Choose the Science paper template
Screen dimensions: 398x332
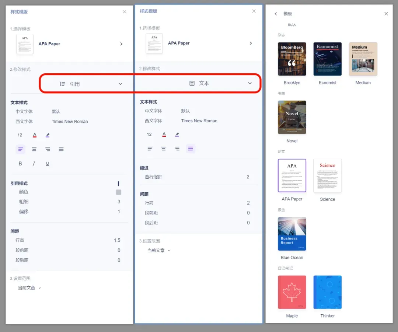pyautogui.click(x=328, y=175)
